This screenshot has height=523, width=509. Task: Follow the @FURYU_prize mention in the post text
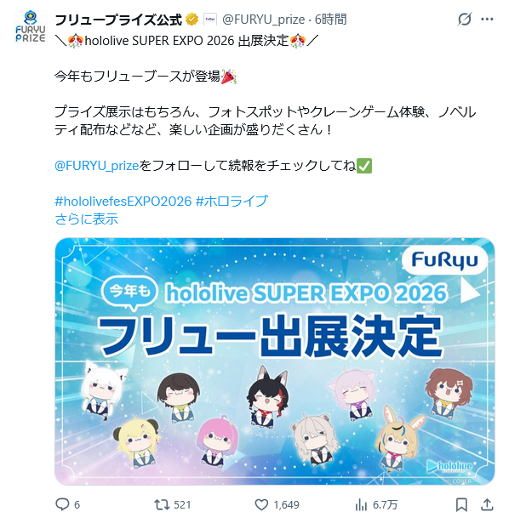tap(97, 166)
